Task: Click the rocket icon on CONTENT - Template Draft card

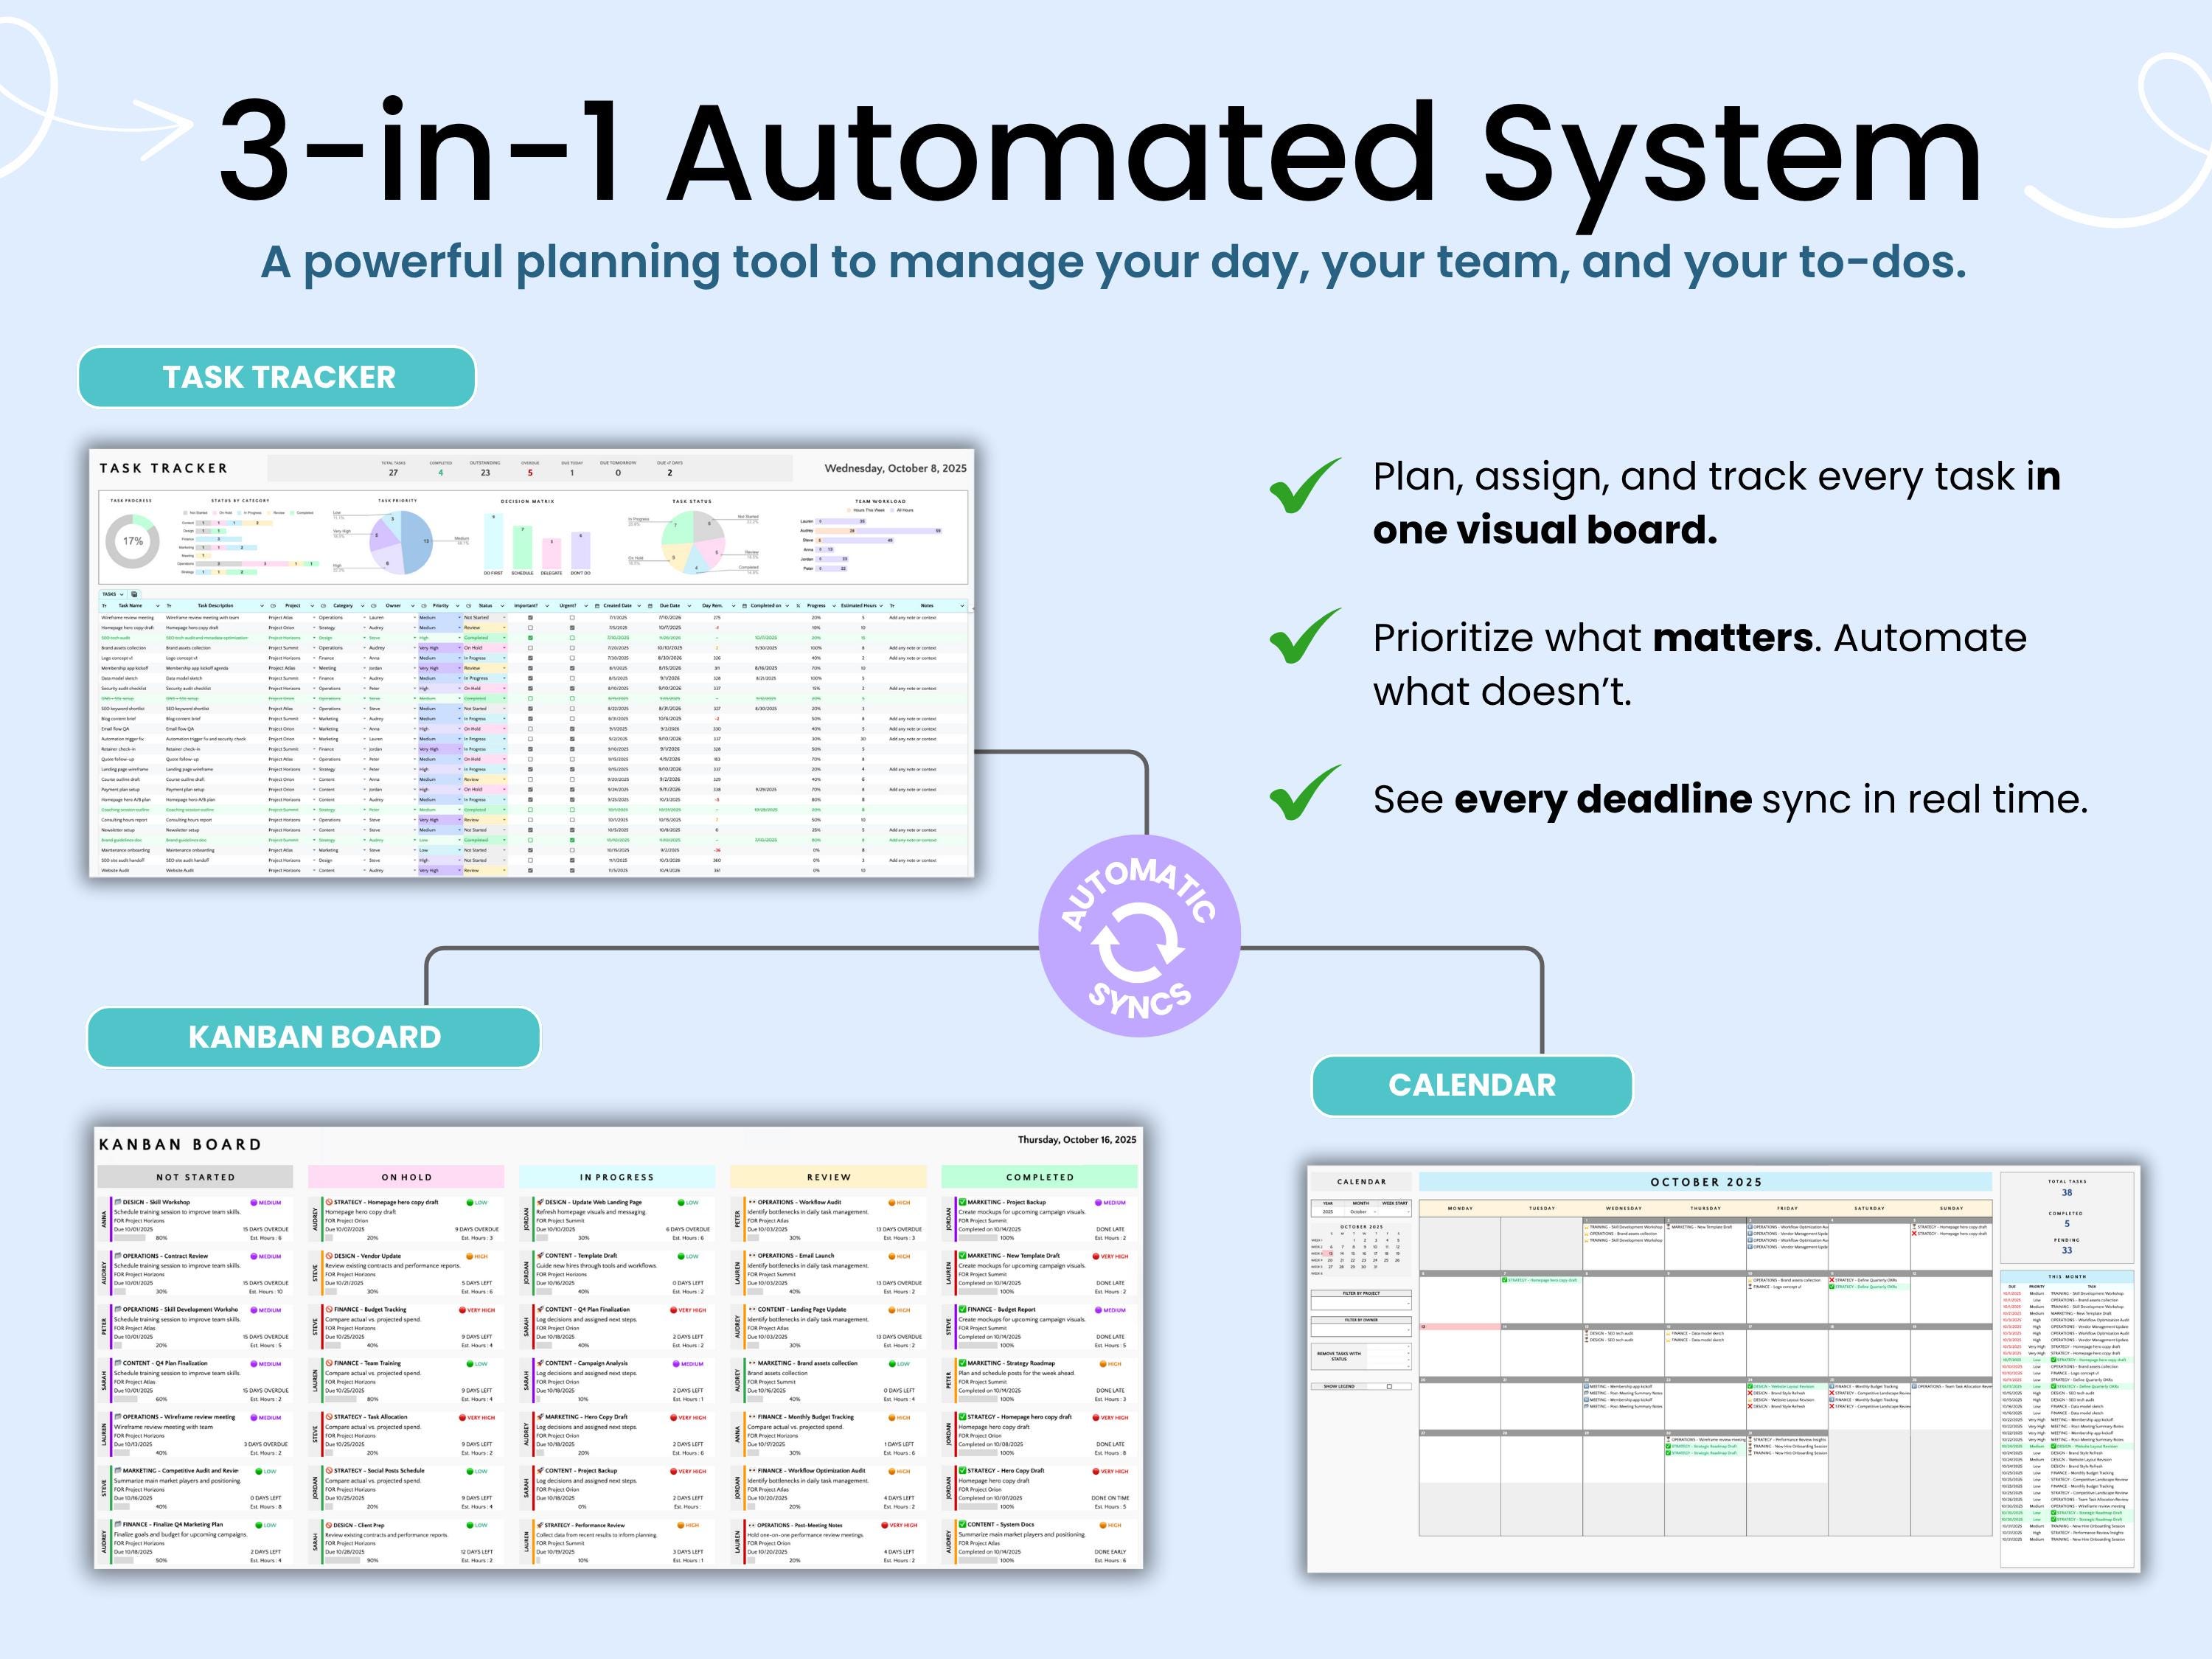Action: pyautogui.click(x=540, y=1256)
